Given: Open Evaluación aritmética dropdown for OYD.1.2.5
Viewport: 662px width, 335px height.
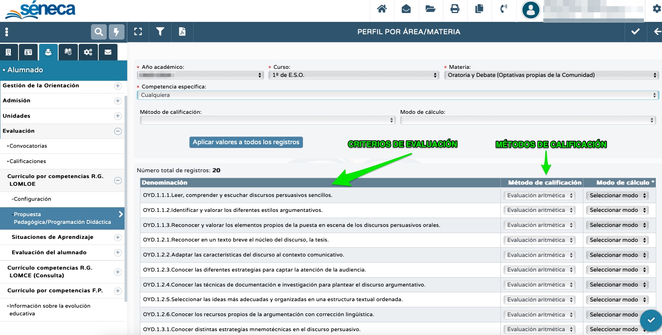Looking at the screenshot, I should pyautogui.click(x=539, y=300).
